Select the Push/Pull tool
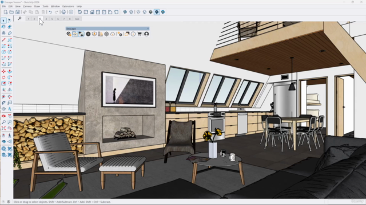The width and height of the screenshot is (366, 205). point(10,71)
